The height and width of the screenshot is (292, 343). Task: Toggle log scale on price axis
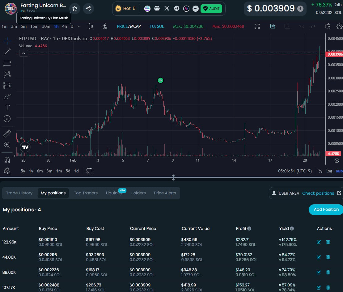click(x=329, y=171)
